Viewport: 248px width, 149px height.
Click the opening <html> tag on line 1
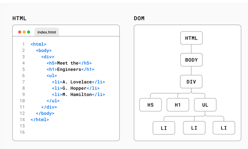pos(38,44)
